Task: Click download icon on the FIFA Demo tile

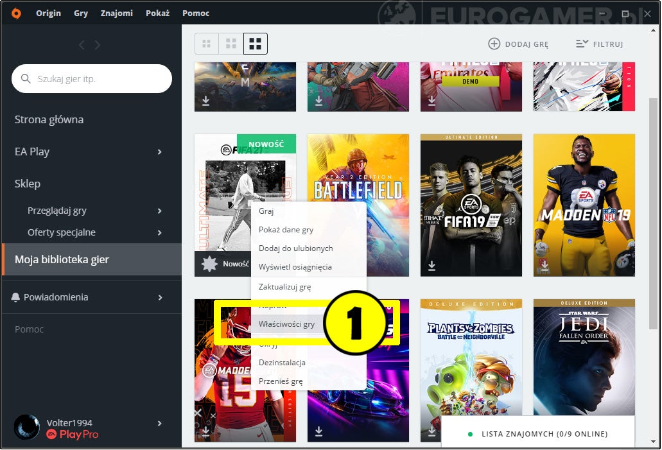Action: [431, 101]
